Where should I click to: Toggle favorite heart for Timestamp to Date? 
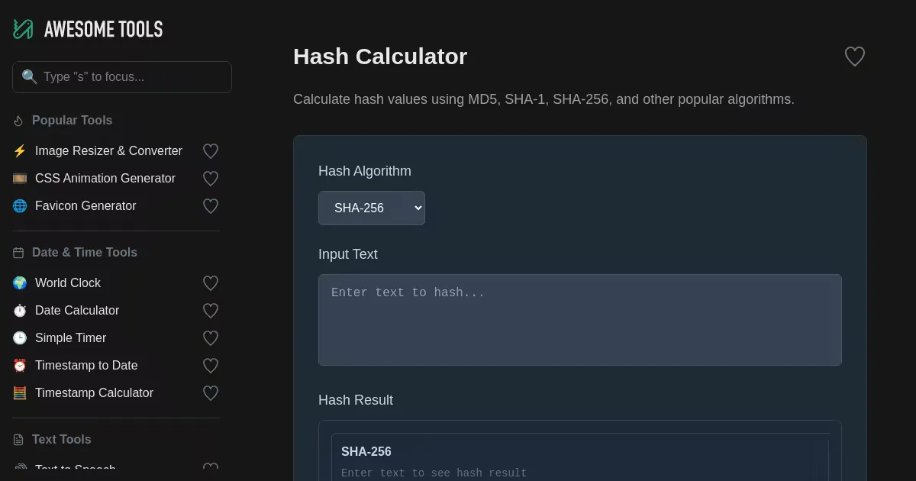click(x=211, y=366)
